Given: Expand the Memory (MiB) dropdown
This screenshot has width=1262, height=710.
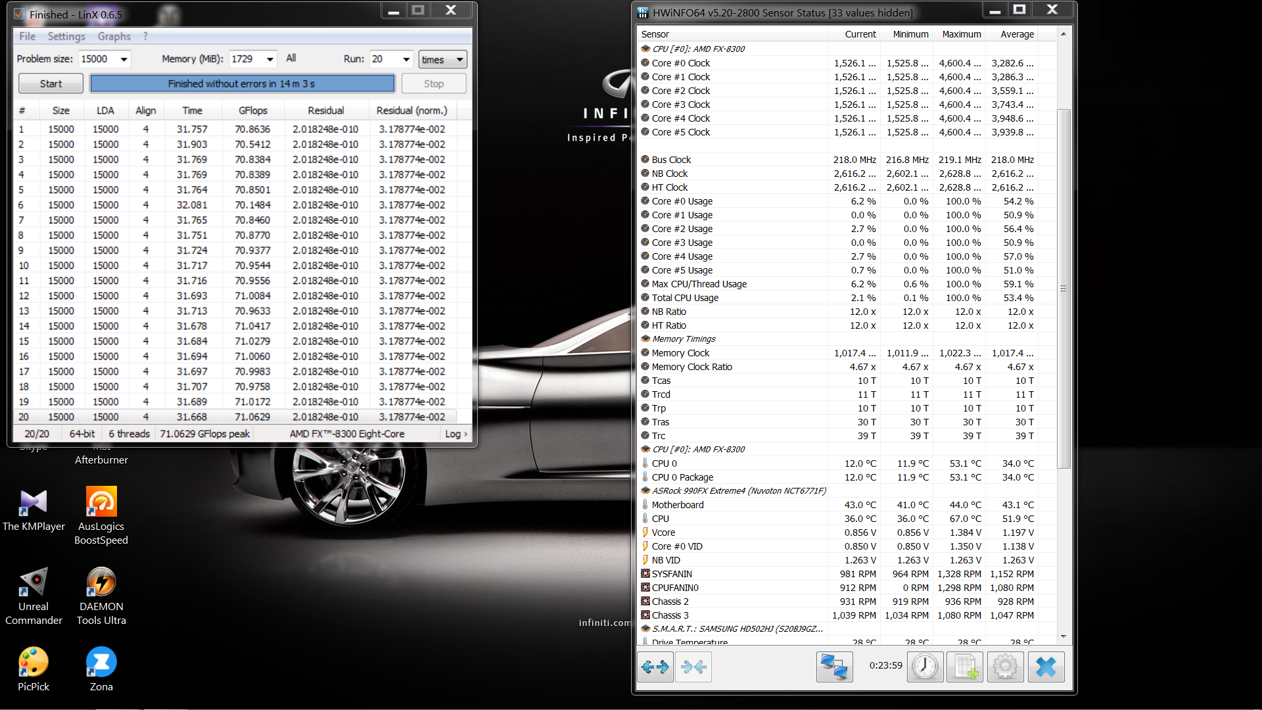Looking at the screenshot, I should click(x=269, y=59).
